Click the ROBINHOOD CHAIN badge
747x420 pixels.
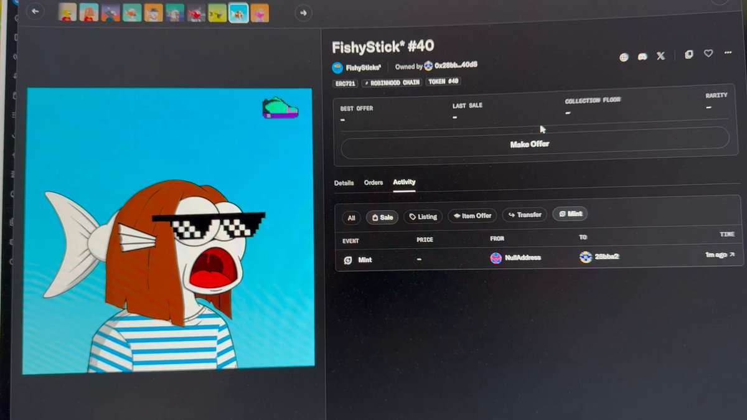coord(392,82)
